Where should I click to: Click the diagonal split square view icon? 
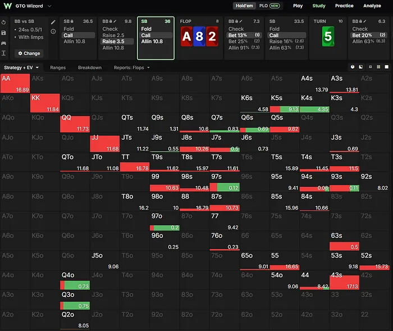360,67
